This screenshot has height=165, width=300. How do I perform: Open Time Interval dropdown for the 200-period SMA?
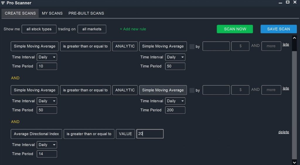point(175,101)
